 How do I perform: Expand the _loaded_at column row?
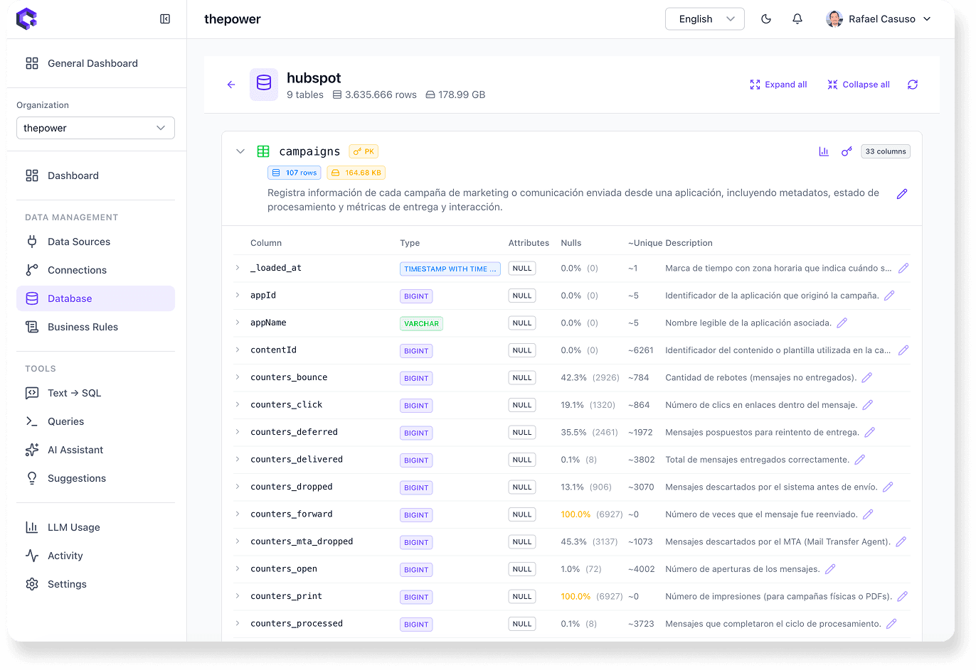pos(238,268)
